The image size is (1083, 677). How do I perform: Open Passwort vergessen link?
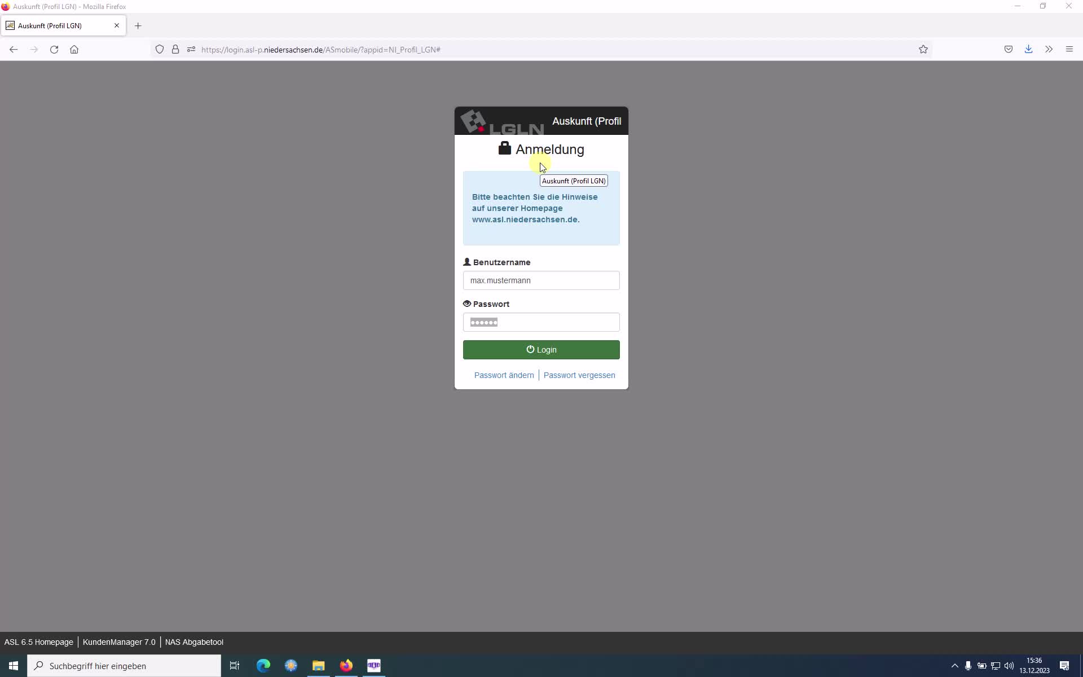(x=579, y=375)
